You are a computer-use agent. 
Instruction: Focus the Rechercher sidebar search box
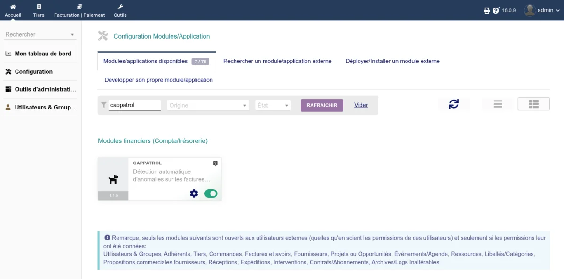[x=40, y=34]
